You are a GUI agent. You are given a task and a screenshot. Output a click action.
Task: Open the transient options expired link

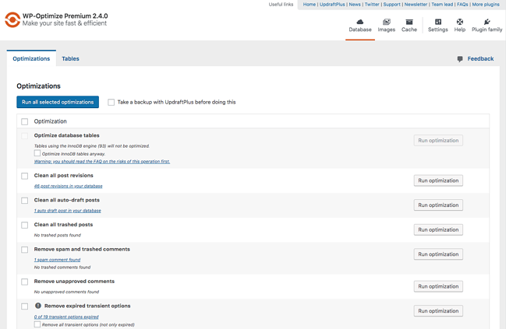point(66,317)
